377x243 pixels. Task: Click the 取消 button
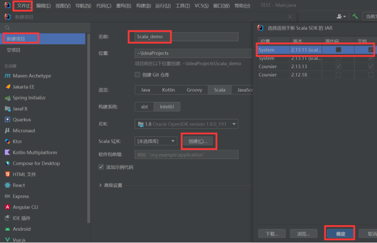click(369, 233)
